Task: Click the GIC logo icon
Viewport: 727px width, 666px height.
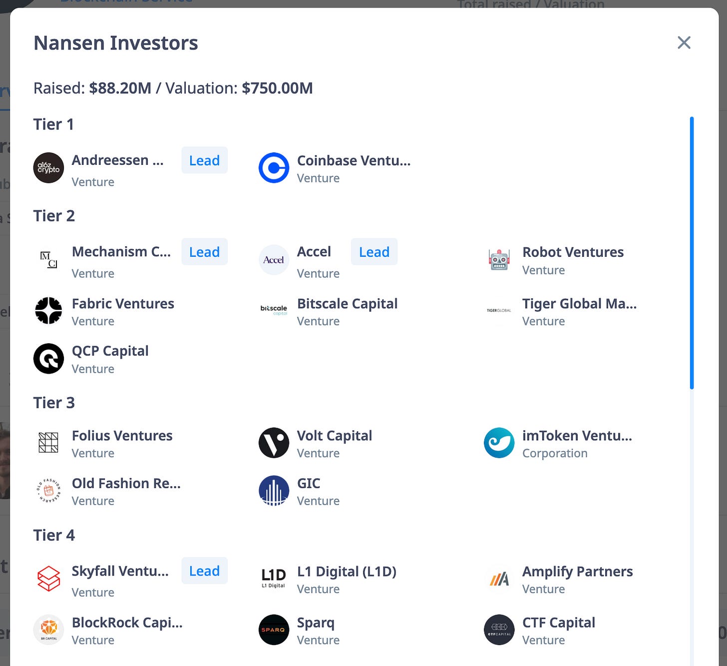Action: pyautogui.click(x=274, y=491)
